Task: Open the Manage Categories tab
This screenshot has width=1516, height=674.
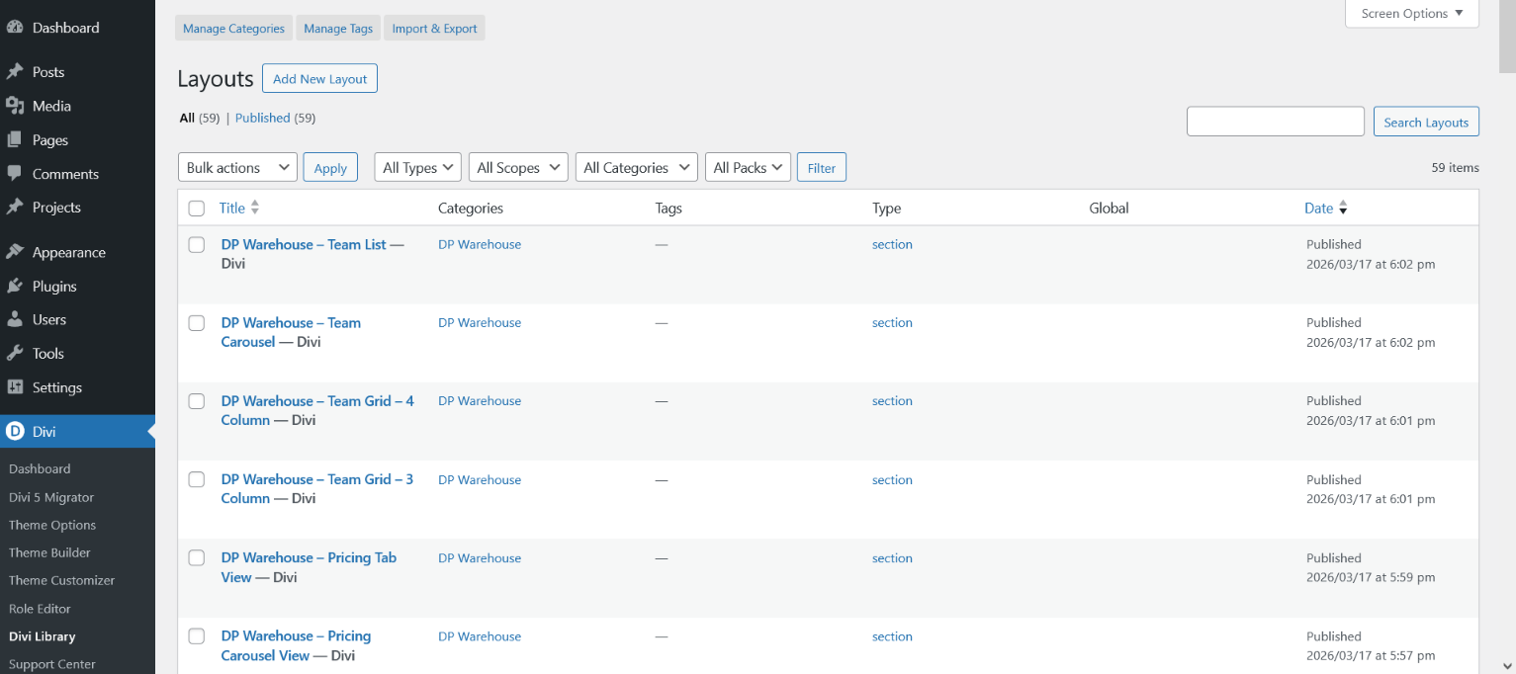Action: (x=233, y=29)
